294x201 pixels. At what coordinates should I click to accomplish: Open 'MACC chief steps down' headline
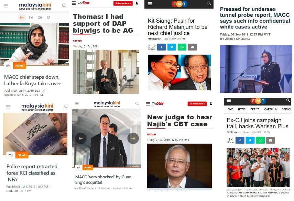coord(33,80)
